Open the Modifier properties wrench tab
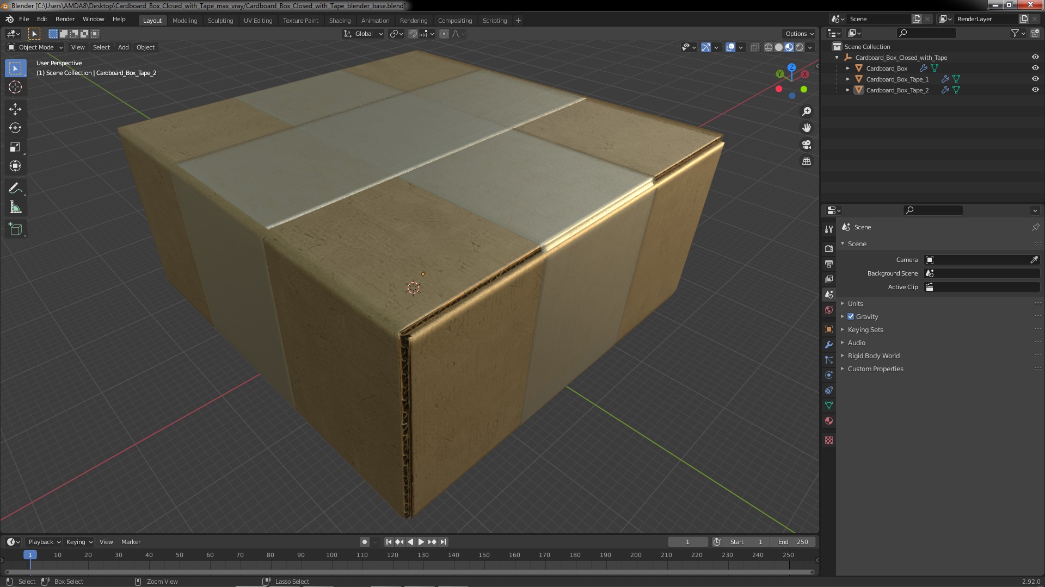 coord(829,345)
